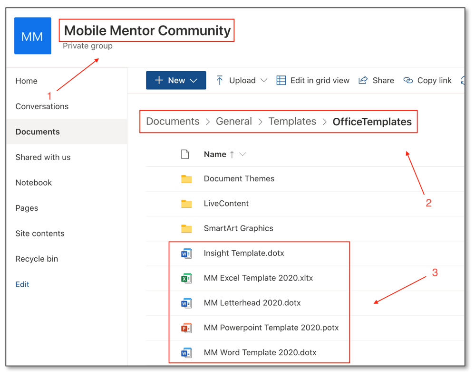Click the Upload command label
This screenshot has width=475, height=376.
pos(242,80)
